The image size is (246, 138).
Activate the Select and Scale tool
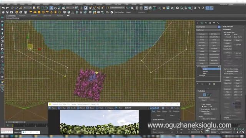click(60, 8)
